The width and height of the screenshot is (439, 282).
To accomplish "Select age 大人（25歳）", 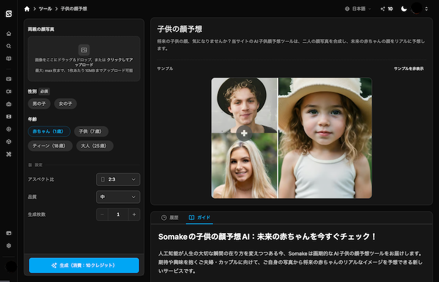I will 95,146.
